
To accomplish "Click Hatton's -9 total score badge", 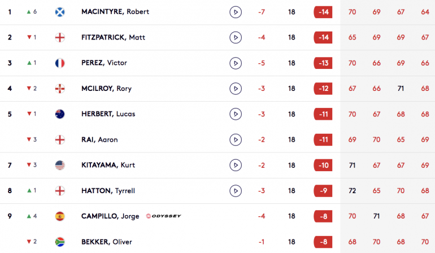I will coord(323,191).
